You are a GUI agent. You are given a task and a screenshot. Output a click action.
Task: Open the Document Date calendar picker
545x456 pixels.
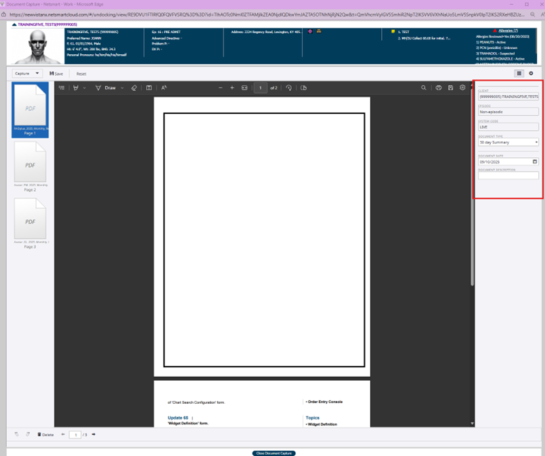click(x=535, y=162)
